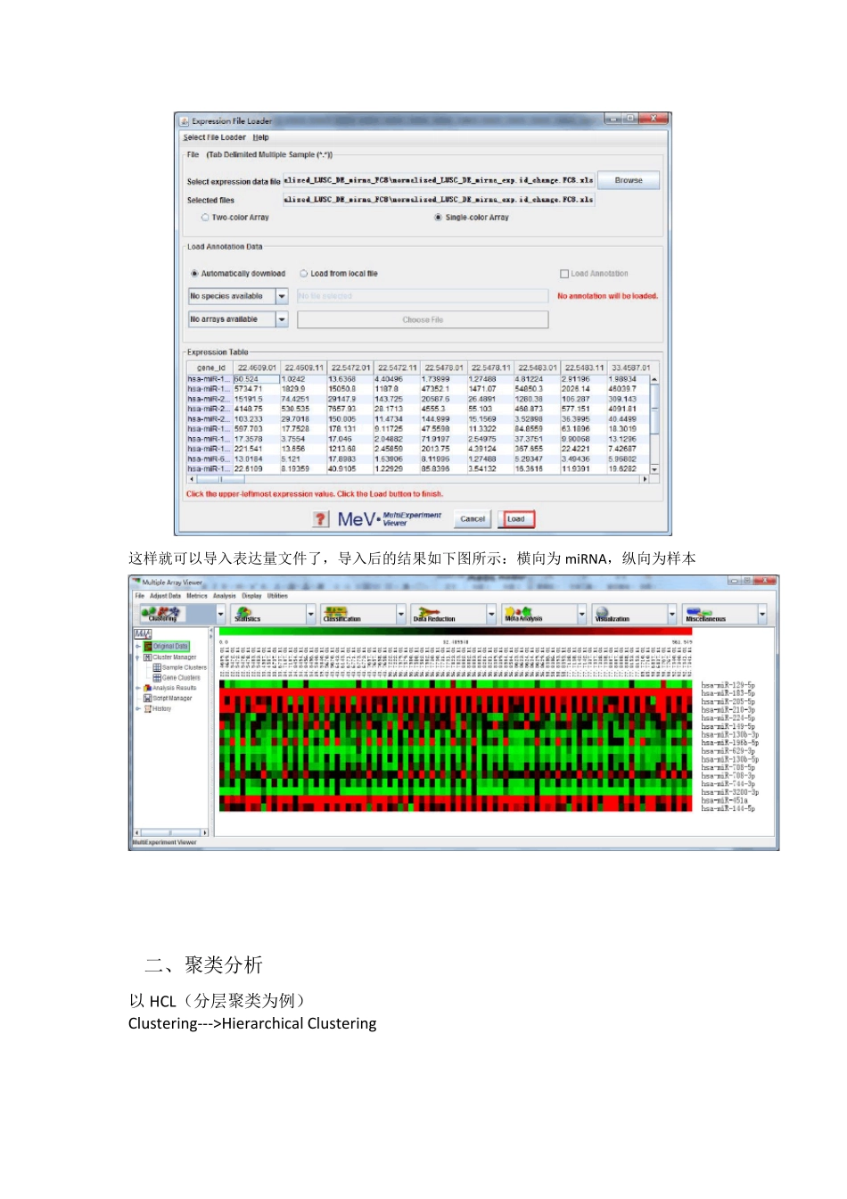Click cell value 5734.71 in table
The image size is (847, 1199).
256,389
